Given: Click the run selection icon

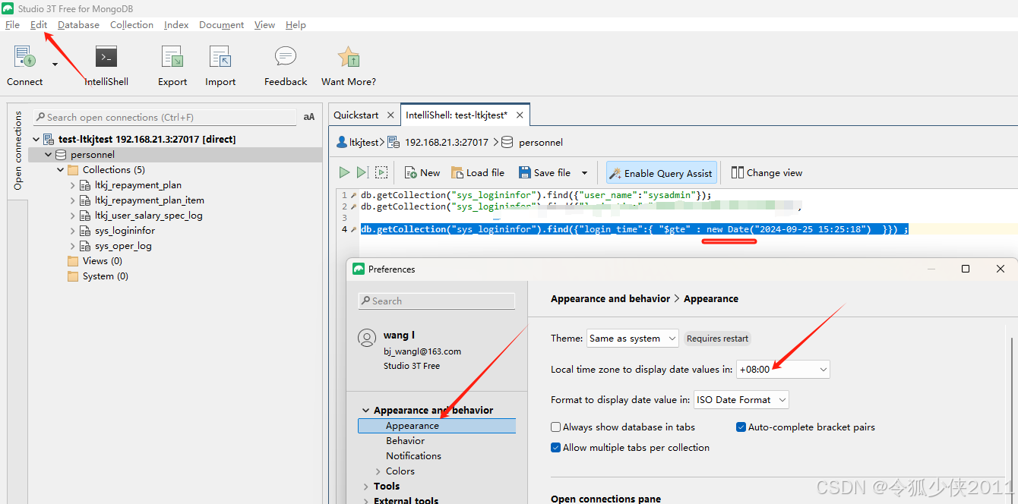Looking at the screenshot, I should [381, 172].
